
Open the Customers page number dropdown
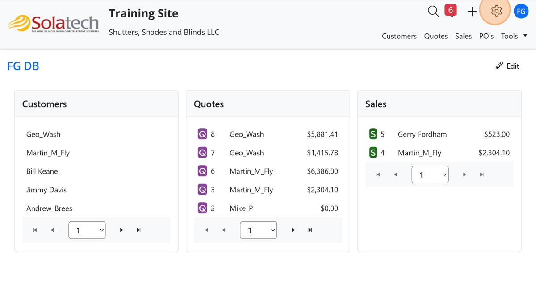tap(87, 230)
